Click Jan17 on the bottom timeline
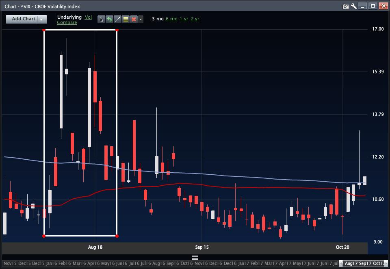 (x=243, y=263)
